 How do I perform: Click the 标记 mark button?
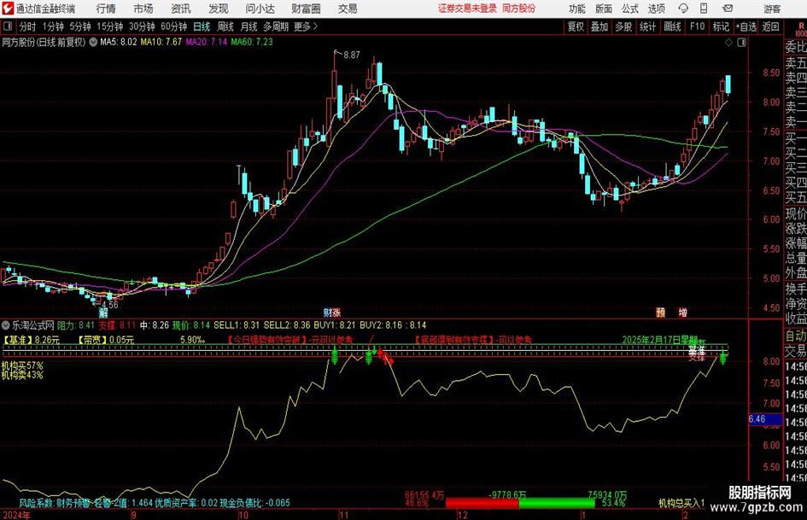721,26
